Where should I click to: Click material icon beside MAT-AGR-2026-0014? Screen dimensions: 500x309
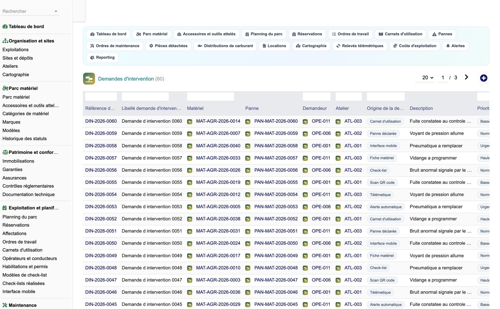click(x=190, y=121)
